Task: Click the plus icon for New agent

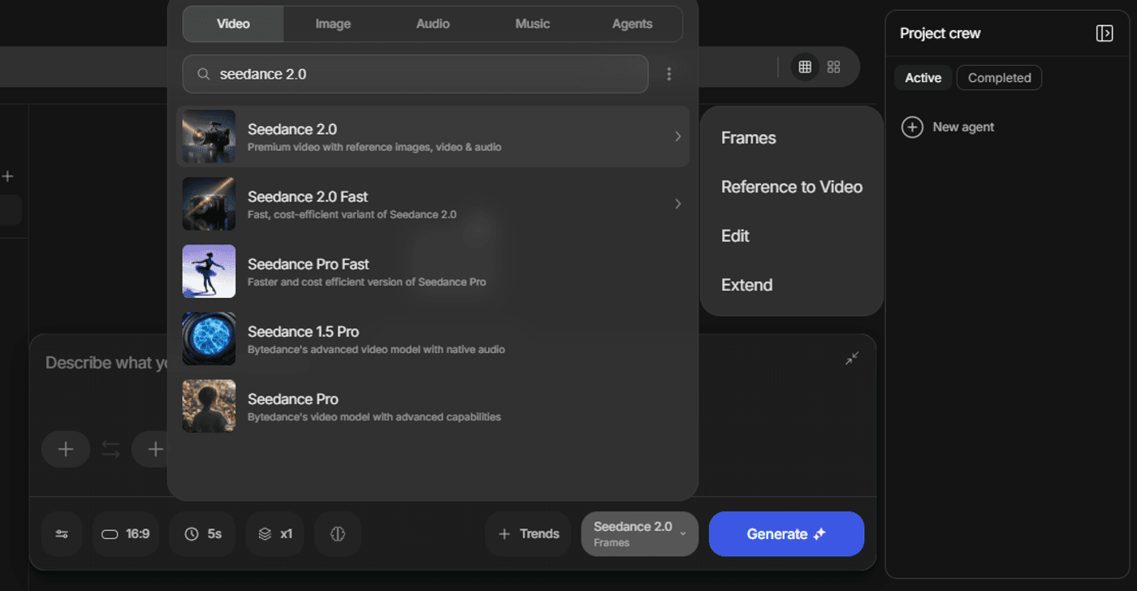Action: tap(912, 127)
